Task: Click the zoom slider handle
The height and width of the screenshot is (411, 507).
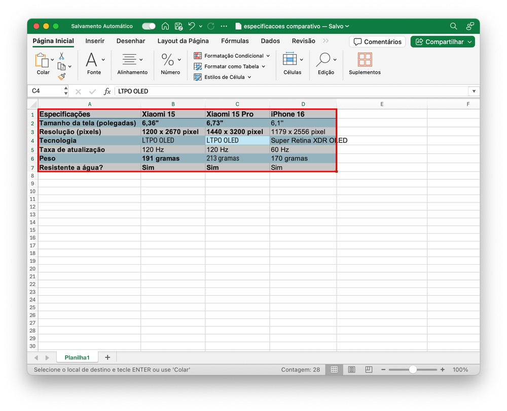Action: coord(413,370)
